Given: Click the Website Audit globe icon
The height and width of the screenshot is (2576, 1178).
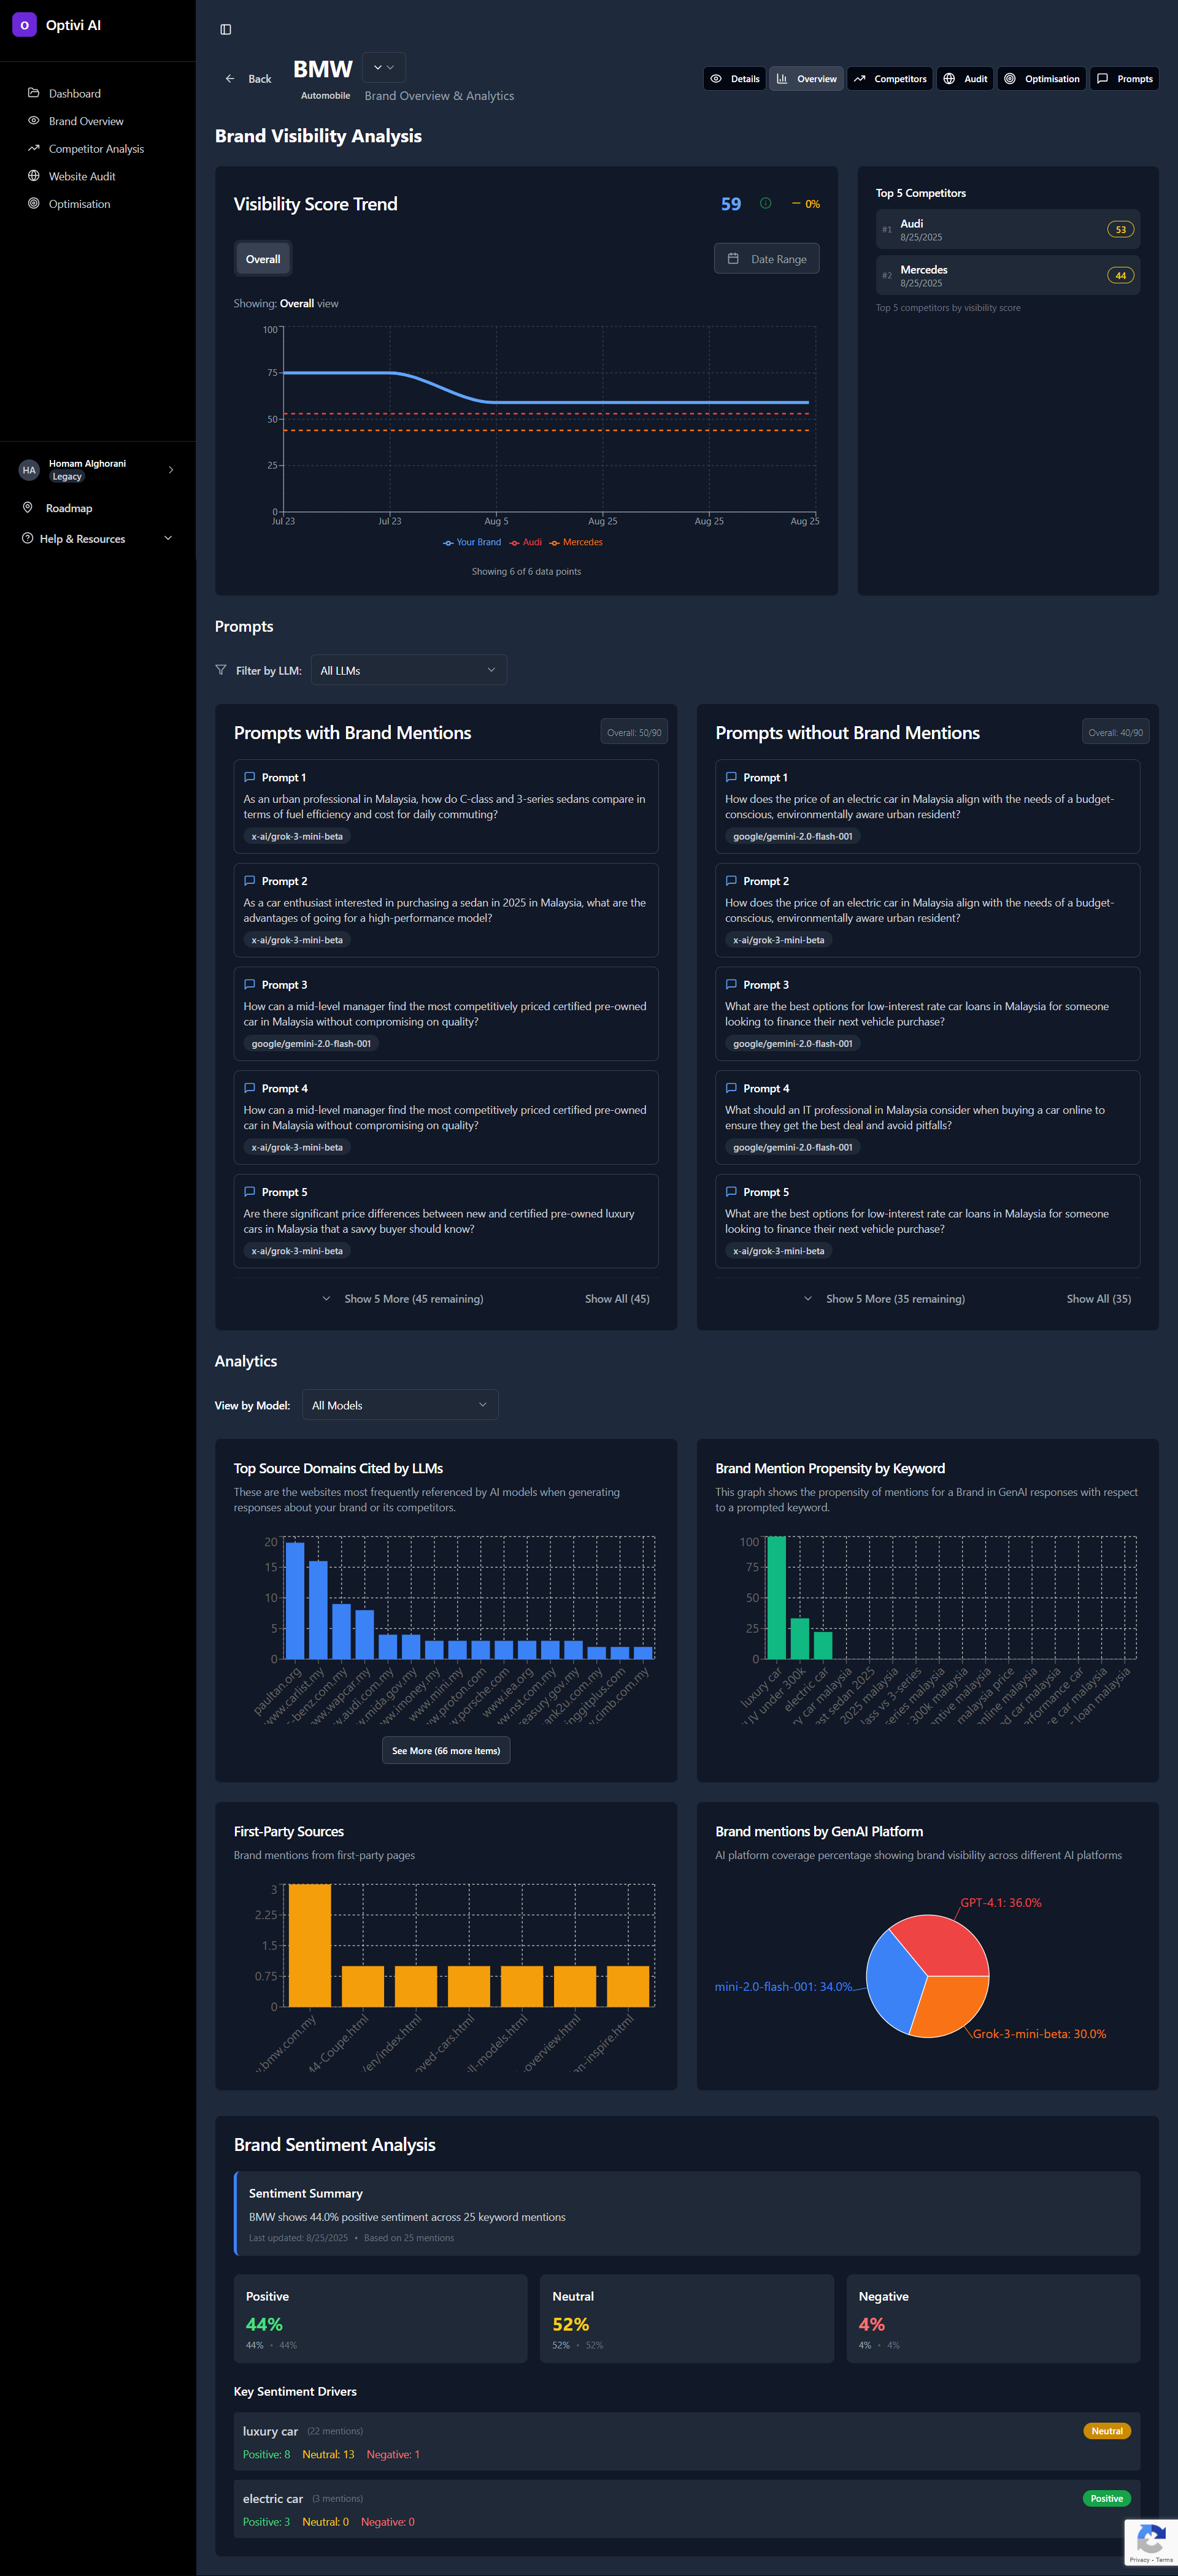Looking at the screenshot, I should click(33, 176).
